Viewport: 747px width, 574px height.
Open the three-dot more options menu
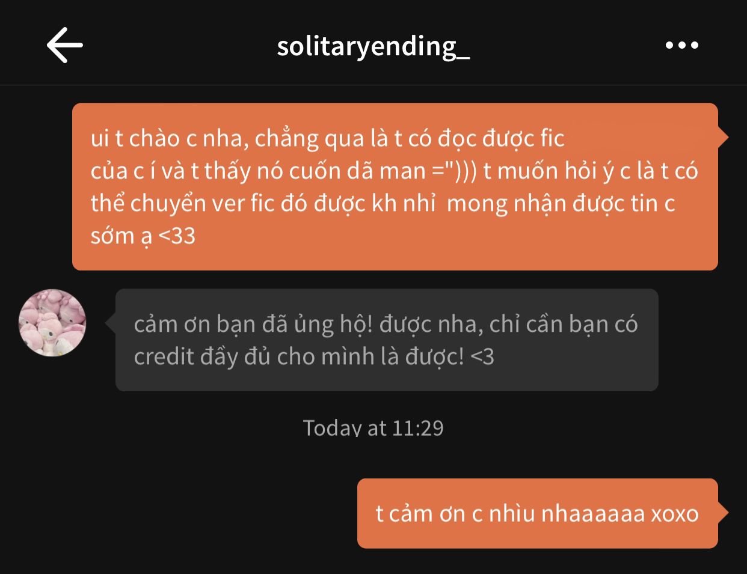(682, 45)
